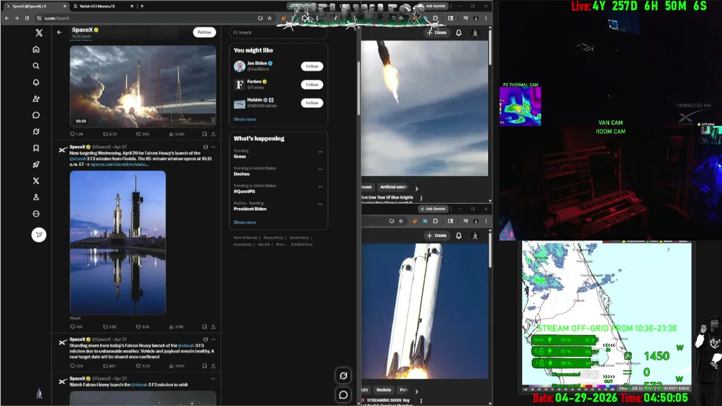Open Bookmarks icon in X sidebar
The height and width of the screenshot is (406, 722).
click(x=36, y=148)
